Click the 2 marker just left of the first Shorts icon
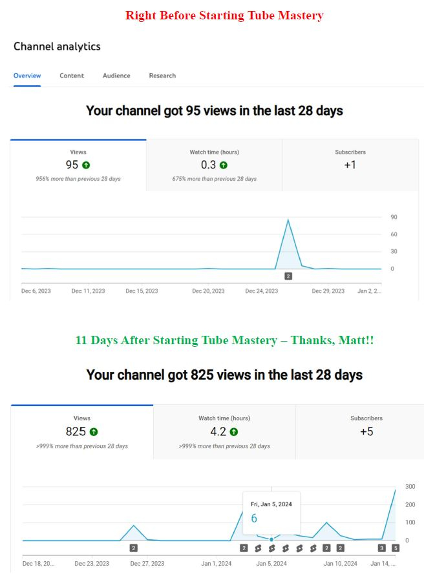Viewport: 424px width, 576px height. coord(244,548)
